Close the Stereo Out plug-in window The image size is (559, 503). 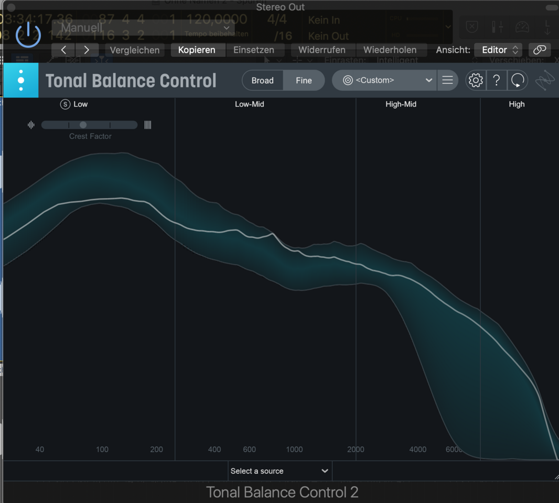[x=11, y=7]
